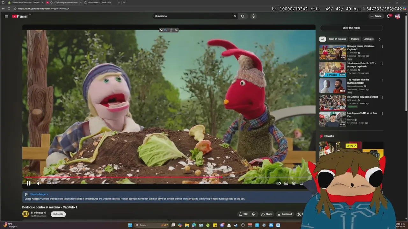The height and width of the screenshot is (229, 408).
Task: Toggle the autoplay switch in player
Action: (279, 183)
